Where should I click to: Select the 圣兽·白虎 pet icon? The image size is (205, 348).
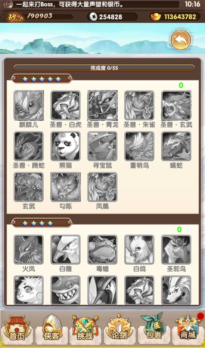66,105
